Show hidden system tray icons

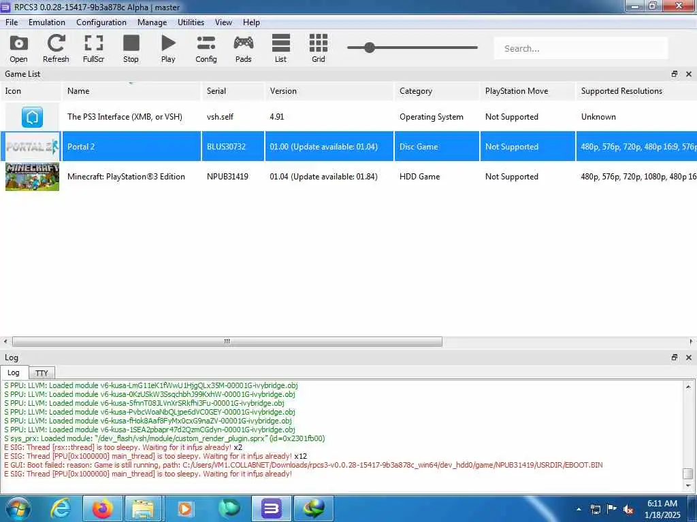pyautogui.click(x=579, y=509)
